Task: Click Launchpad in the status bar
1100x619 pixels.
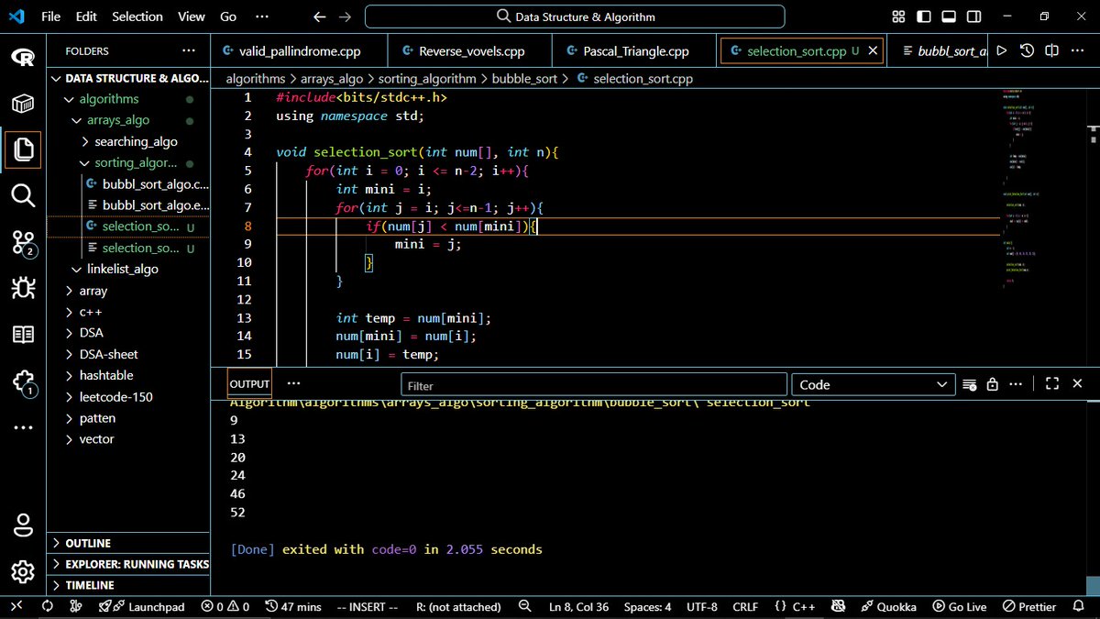Action: (141, 606)
